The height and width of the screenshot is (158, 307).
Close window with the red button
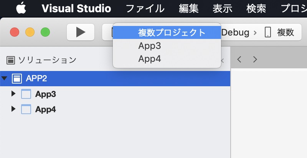coord(15,32)
